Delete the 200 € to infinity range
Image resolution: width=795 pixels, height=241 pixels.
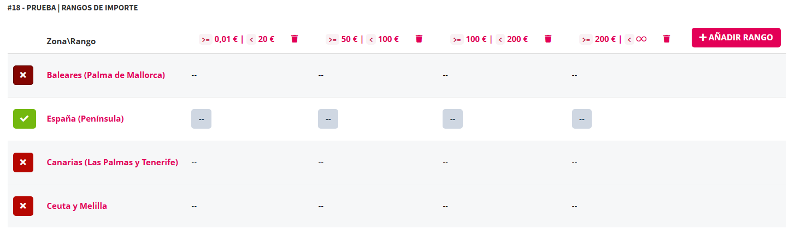[x=667, y=39]
